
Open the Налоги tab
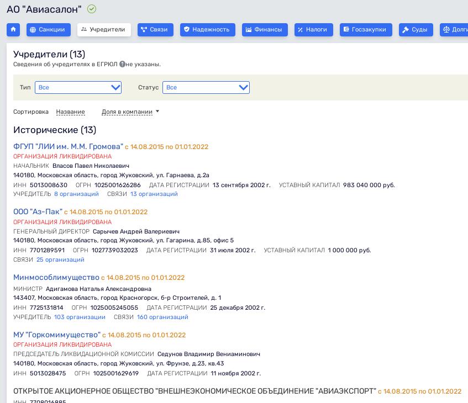(314, 29)
